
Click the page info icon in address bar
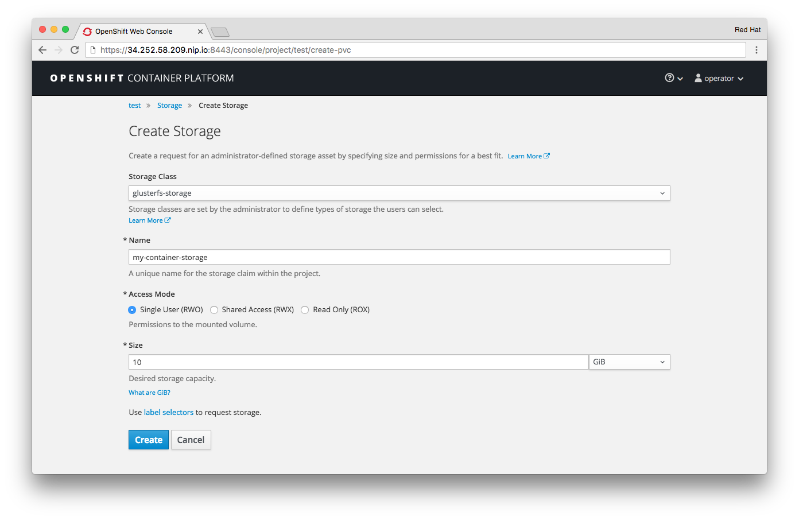click(93, 50)
